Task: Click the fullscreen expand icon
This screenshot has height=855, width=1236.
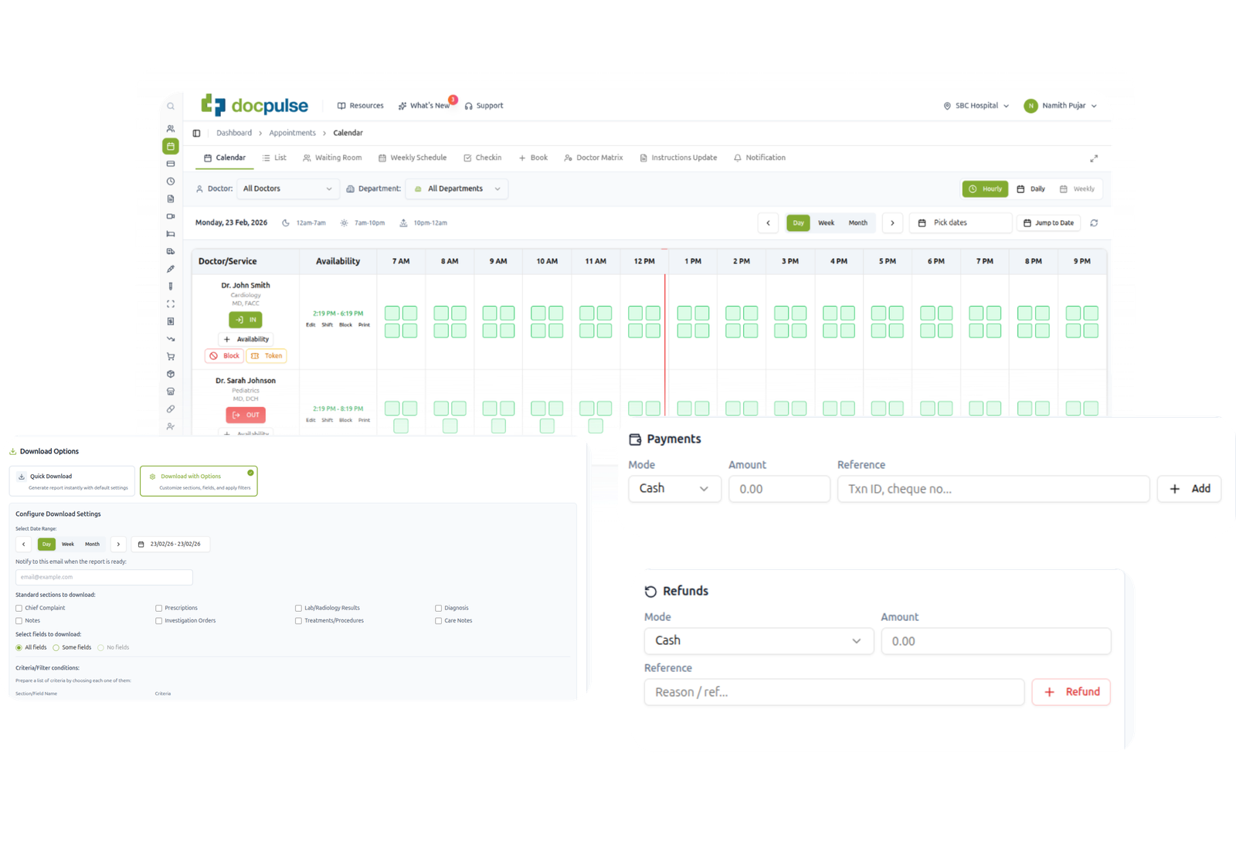Action: pyautogui.click(x=1094, y=158)
